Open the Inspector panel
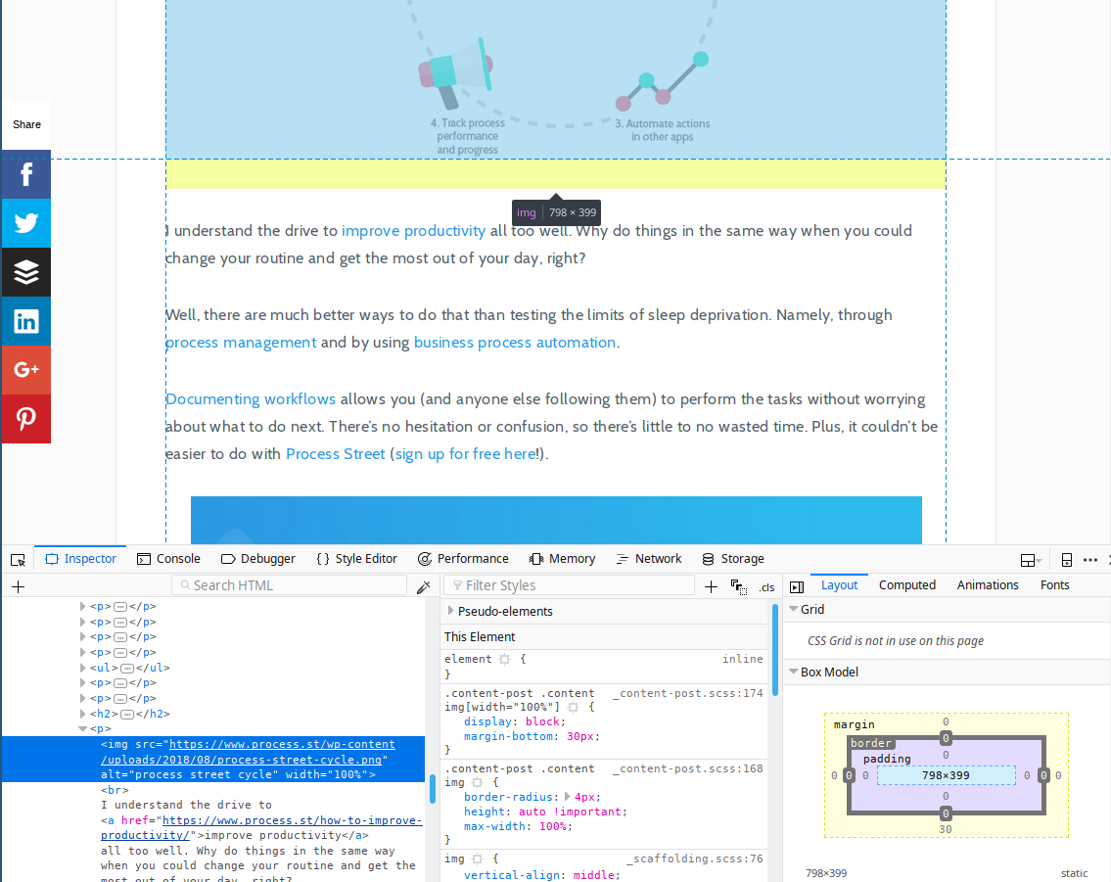 (81, 559)
